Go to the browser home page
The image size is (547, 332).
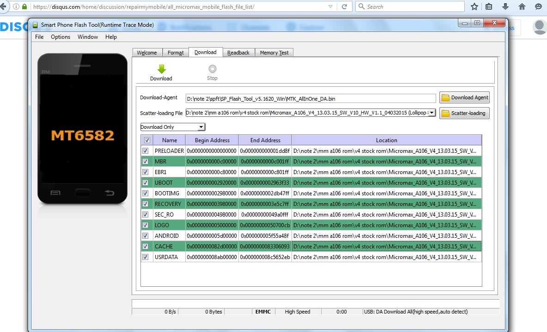522,6
